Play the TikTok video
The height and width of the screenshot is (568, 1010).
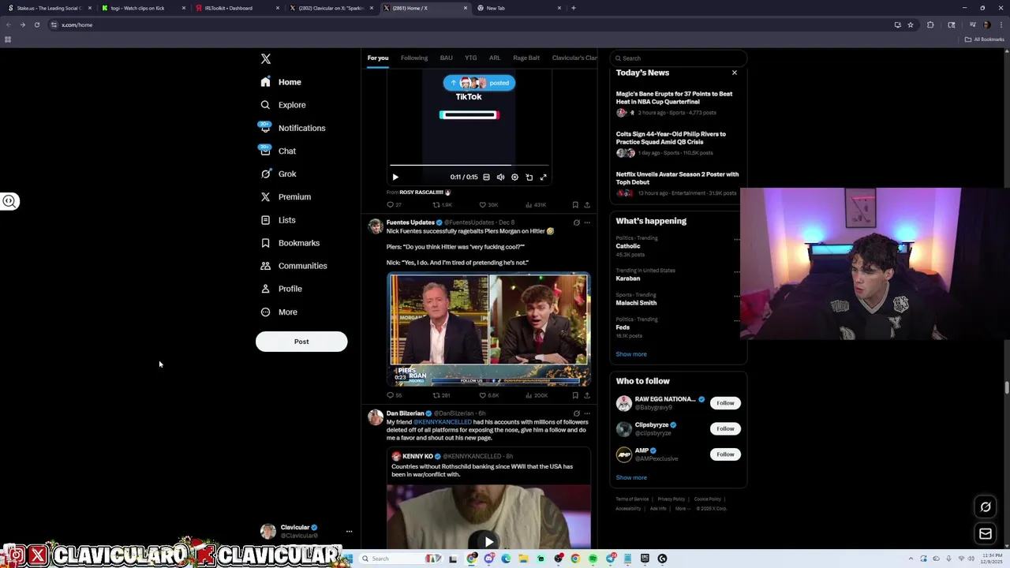(395, 177)
